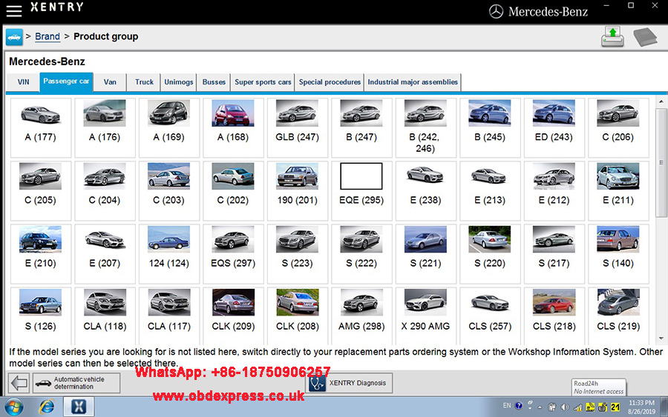Open the Unimogs tab
The image size is (668, 417).
click(178, 82)
